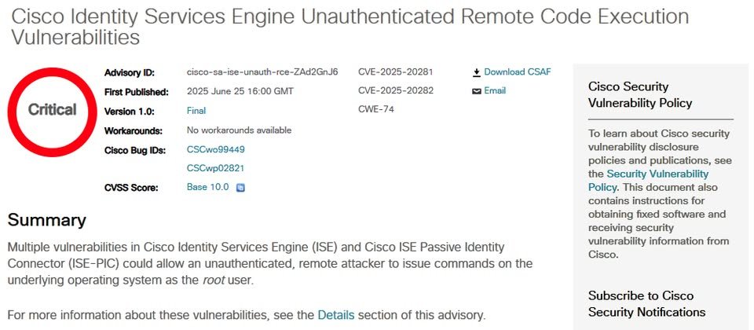Click the advisory ID cisco-sa-ise-unauth-rce-ZAd2GnJ6
Screen dimensions: 754x330
tap(262, 72)
